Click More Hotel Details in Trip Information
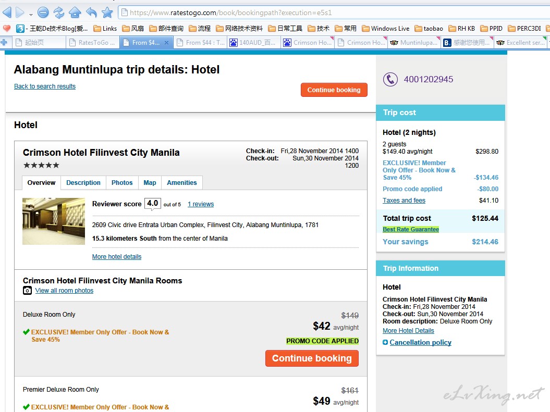 pos(408,330)
